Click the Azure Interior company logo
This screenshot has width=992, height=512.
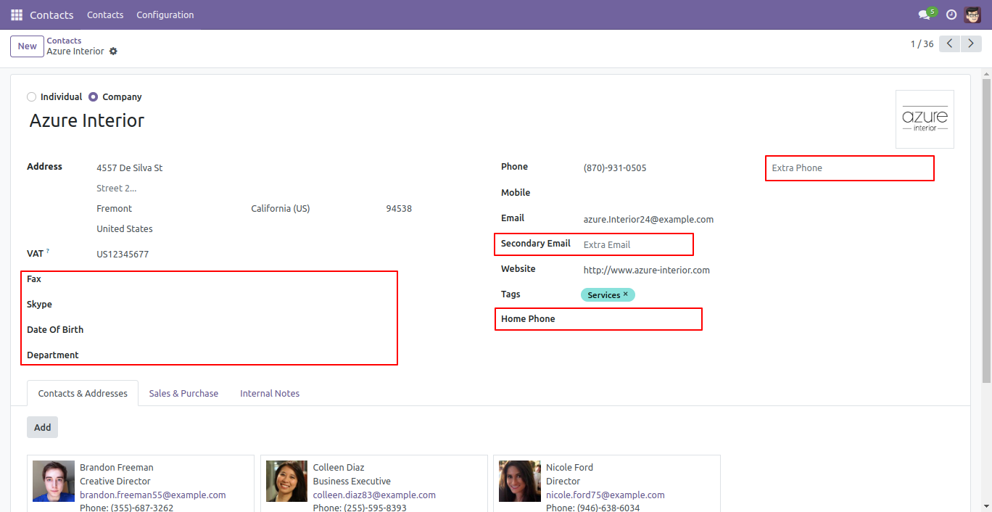click(925, 119)
